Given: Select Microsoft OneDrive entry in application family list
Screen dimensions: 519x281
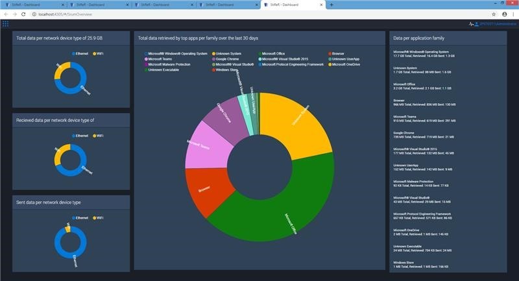Looking at the screenshot, I should click(x=420, y=232).
